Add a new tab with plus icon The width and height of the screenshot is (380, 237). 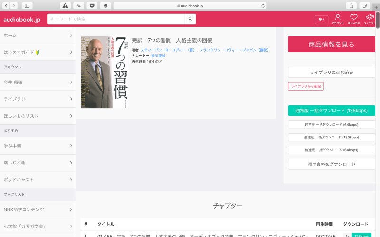tap(376, 8)
